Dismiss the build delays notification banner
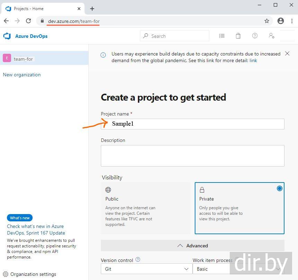 [287, 53]
